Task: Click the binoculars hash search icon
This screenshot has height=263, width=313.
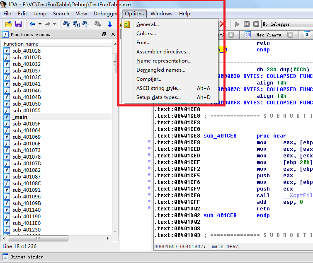Action: pos(66,24)
